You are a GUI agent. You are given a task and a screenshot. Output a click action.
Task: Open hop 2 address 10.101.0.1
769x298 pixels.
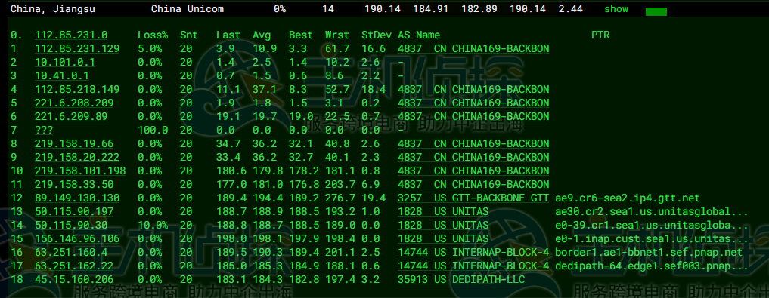click(65, 62)
